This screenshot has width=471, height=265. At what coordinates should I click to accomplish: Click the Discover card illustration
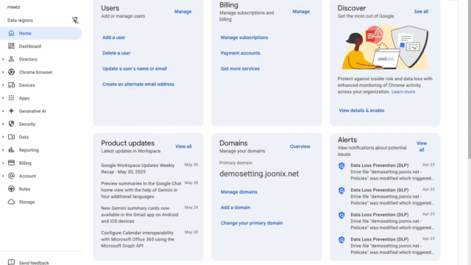click(x=385, y=47)
